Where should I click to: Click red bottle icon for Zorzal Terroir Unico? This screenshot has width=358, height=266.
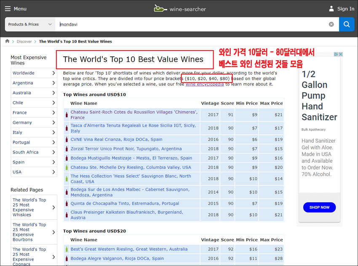point(67,149)
